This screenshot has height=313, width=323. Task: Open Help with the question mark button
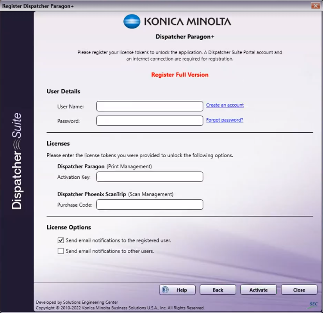point(177,290)
